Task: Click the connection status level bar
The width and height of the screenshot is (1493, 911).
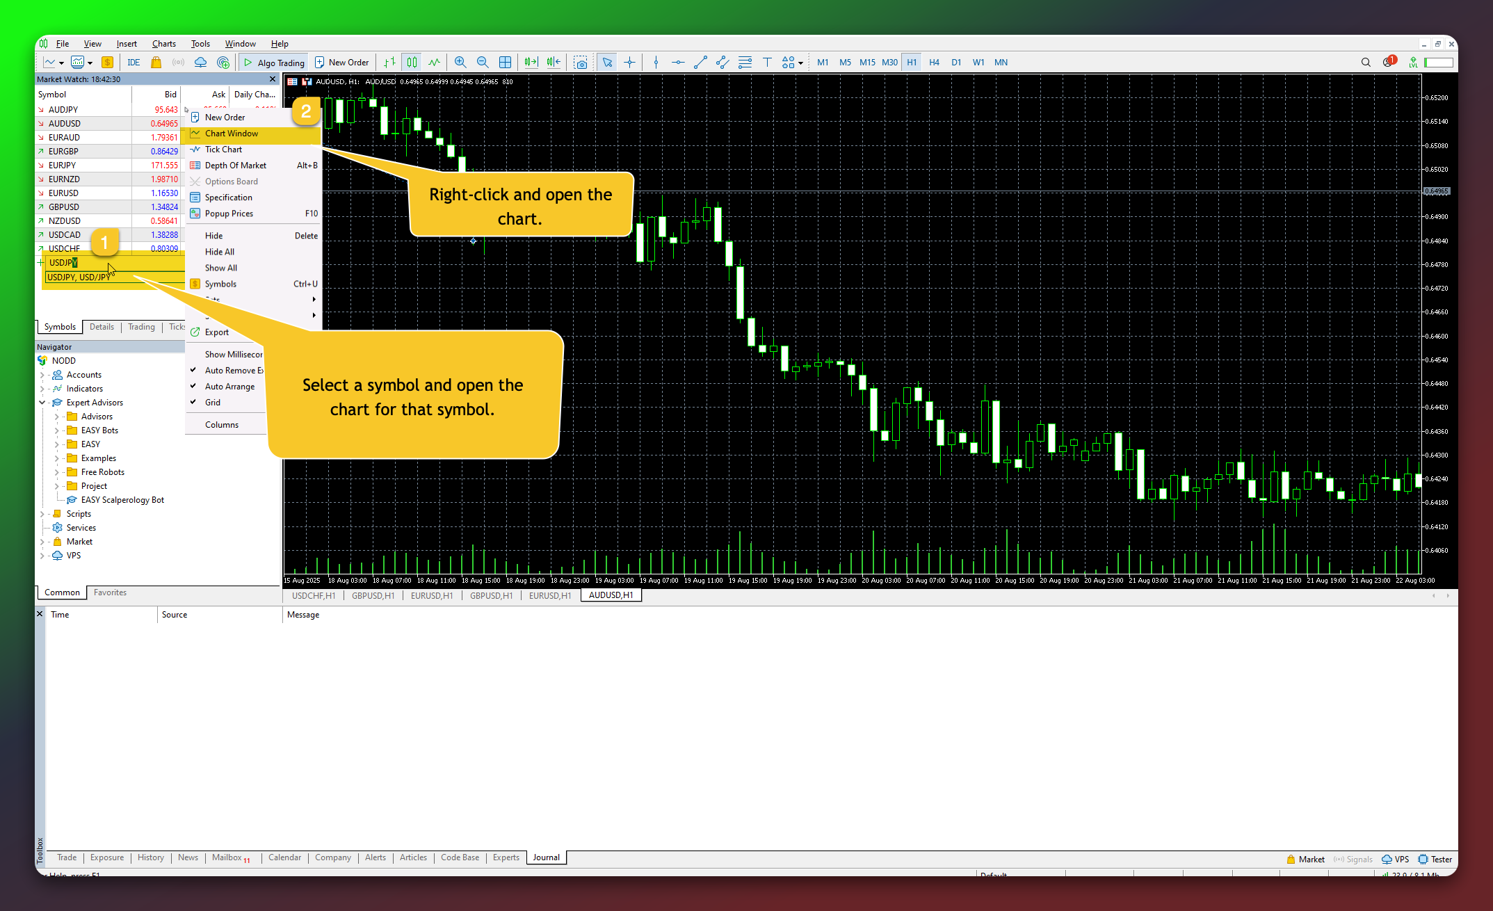Action: coord(1438,62)
